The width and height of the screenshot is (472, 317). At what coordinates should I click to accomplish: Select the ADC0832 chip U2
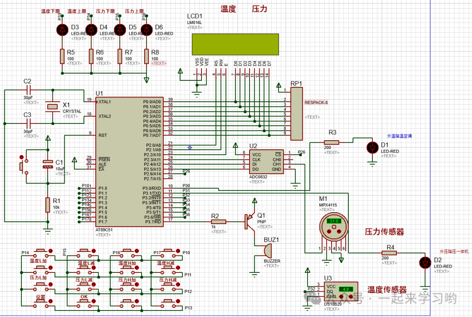click(267, 162)
